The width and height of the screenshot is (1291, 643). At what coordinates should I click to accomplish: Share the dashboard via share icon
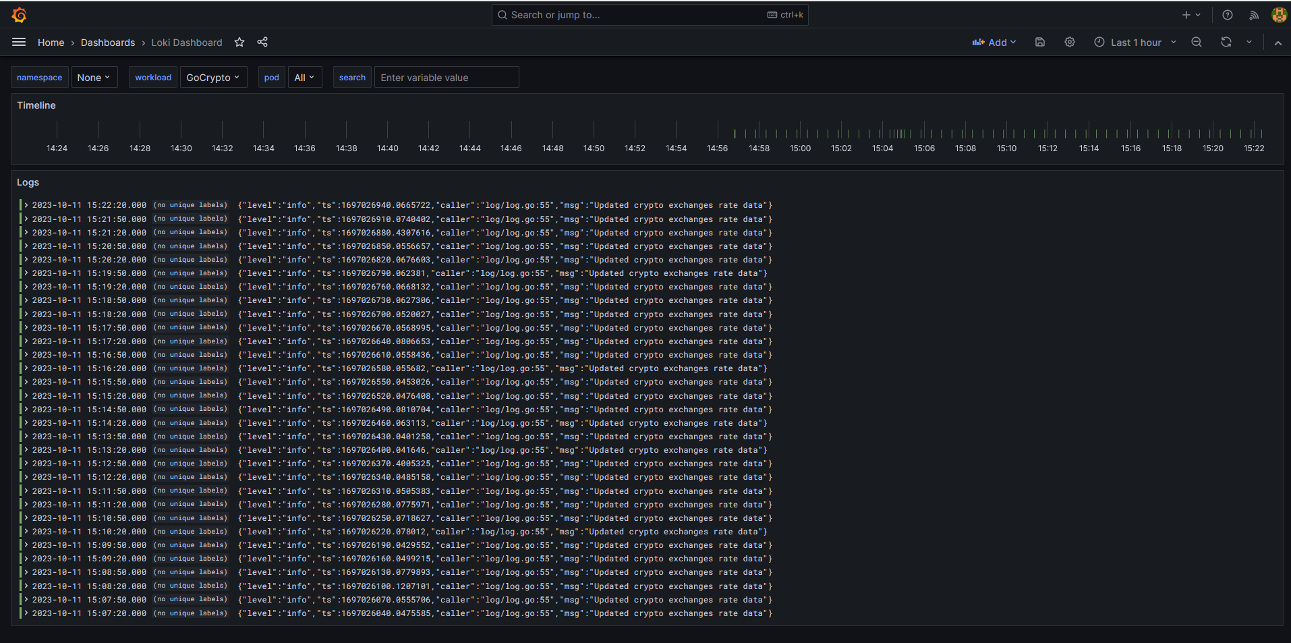pyautogui.click(x=262, y=43)
